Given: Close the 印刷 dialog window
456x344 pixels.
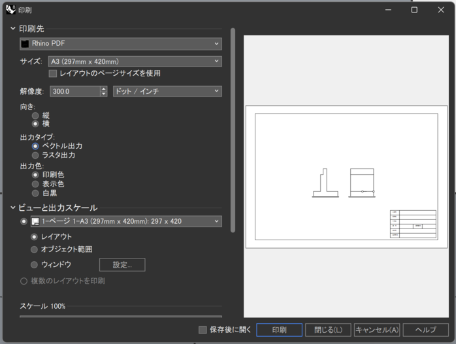Looking at the screenshot, I should (x=441, y=10).
